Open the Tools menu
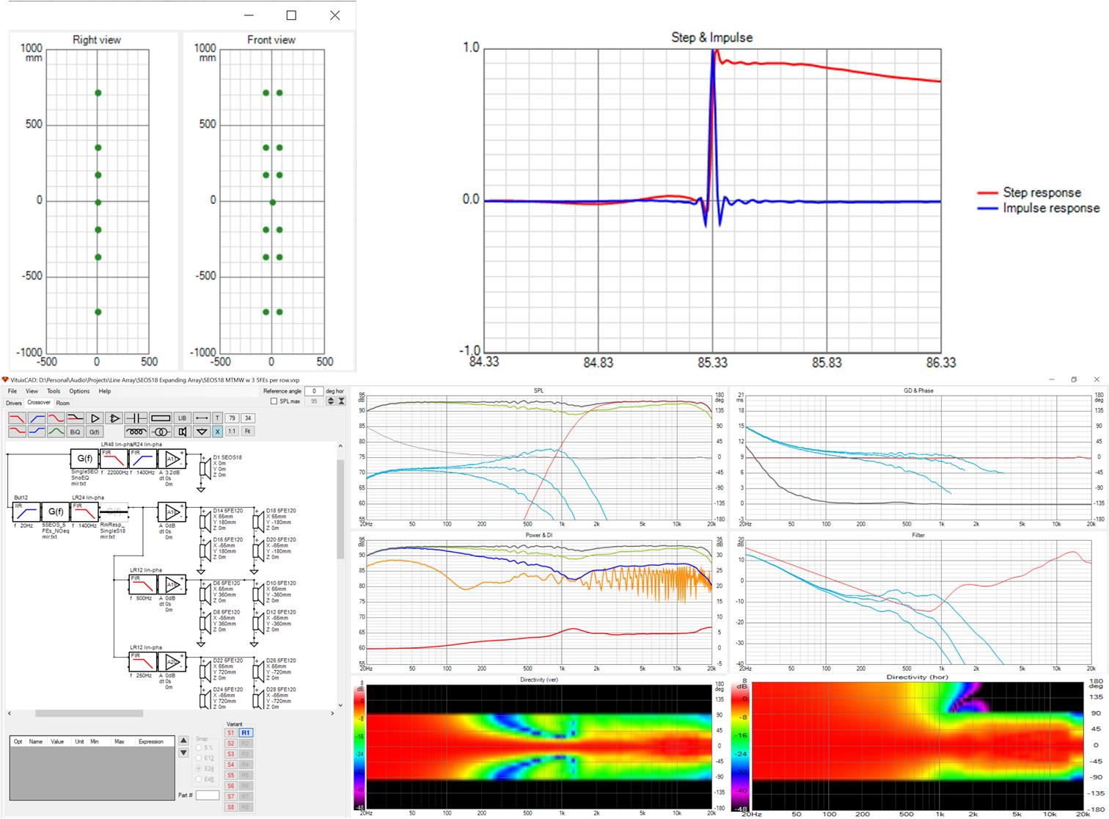 (54, 391)
